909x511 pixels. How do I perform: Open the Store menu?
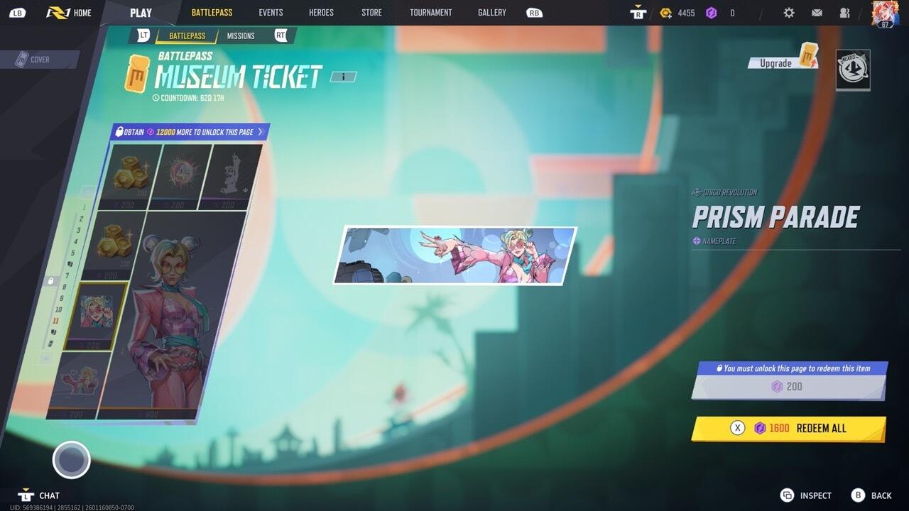371,13
